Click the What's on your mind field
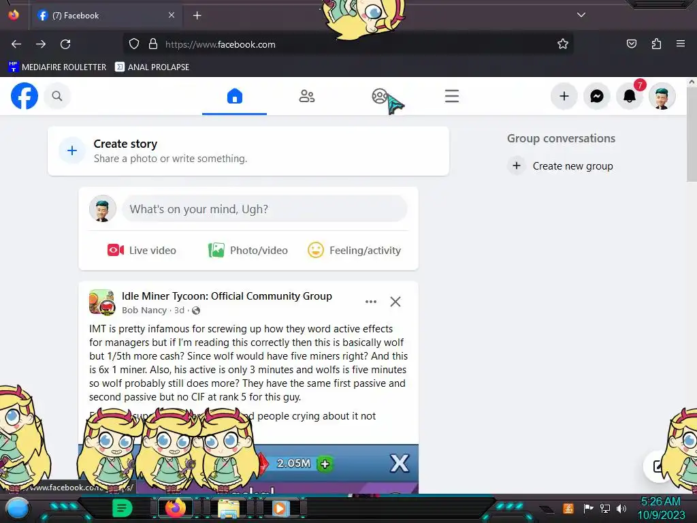 coord(265,209)
